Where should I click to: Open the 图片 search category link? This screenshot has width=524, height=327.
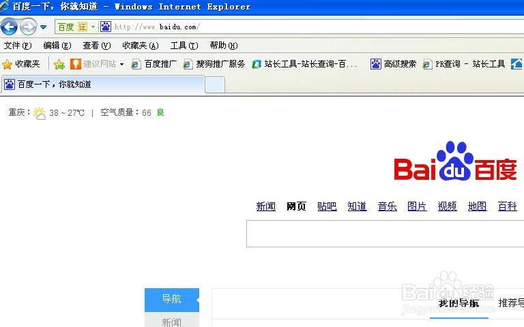click(x=417, y=206)
